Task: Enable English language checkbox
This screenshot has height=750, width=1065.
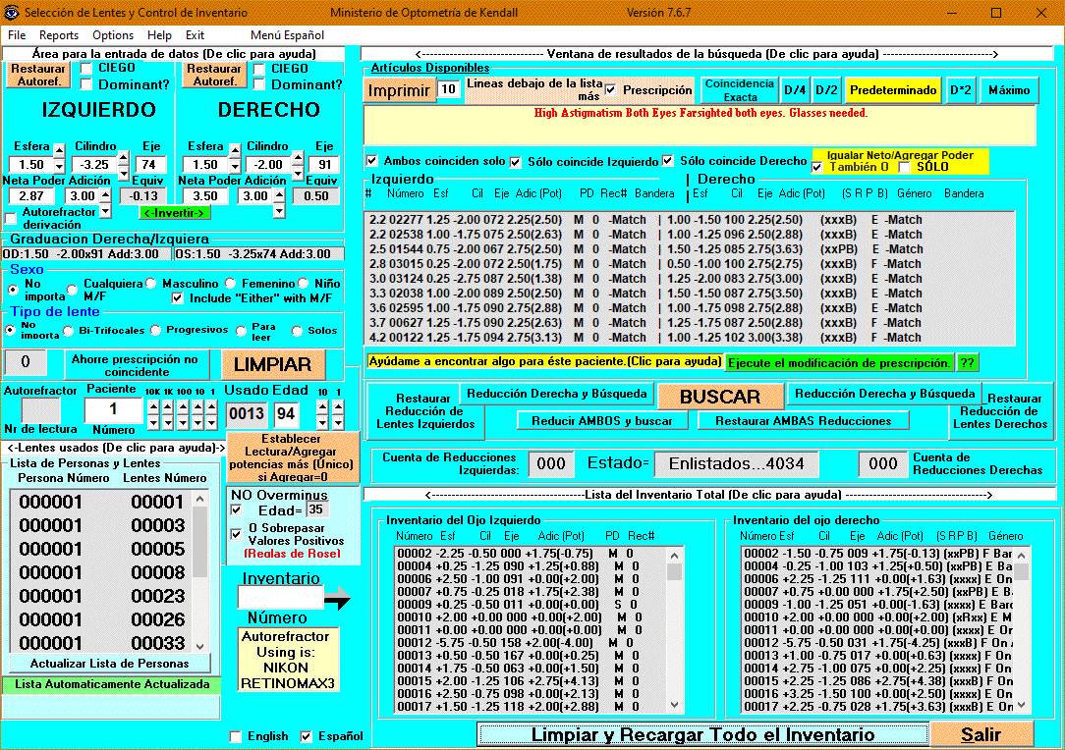Action: 236,736
